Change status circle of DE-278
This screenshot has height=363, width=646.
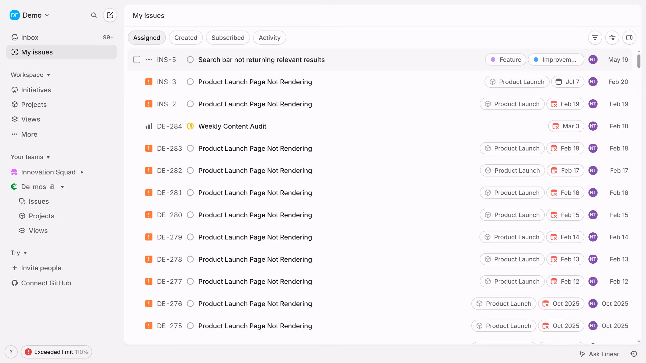pyautogui.click(x=190, y=259)
